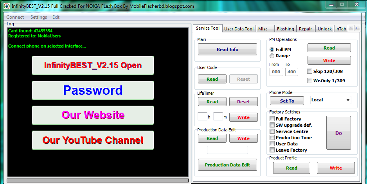Check SW upgrade def. option
The image size is (367, 184).
coord(272,125)
